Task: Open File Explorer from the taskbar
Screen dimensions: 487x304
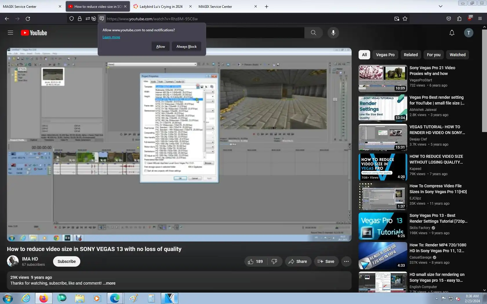Action: tap(79, 298)
